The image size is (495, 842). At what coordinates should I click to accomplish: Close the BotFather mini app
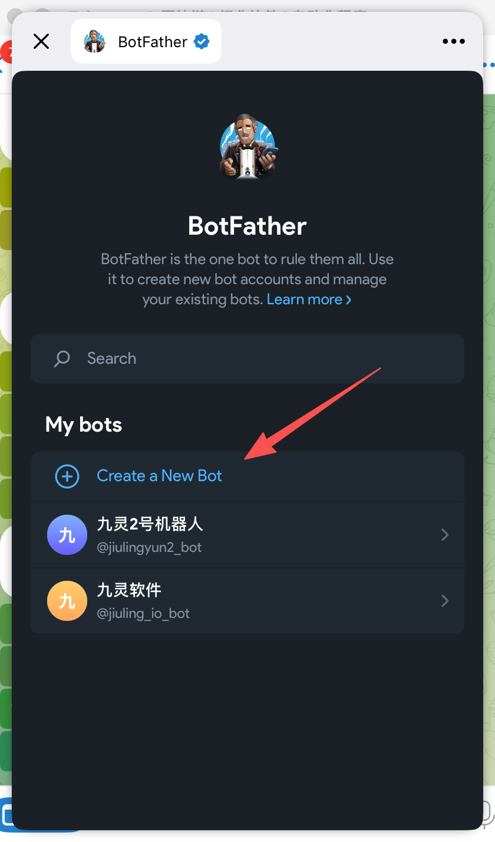pos(41,41)
